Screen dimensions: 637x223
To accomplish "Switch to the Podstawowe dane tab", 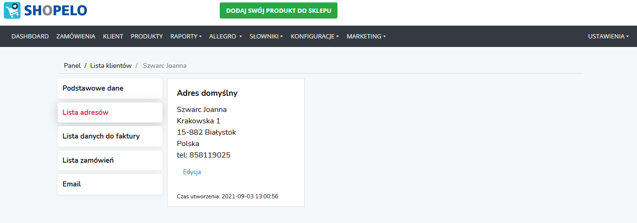I will (x=110, y=88).
